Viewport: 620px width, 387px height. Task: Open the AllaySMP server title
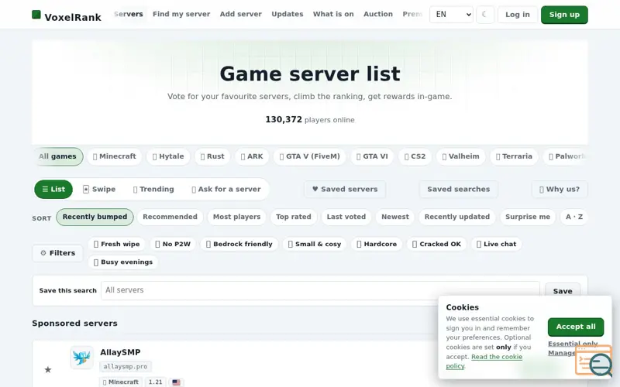120,352
